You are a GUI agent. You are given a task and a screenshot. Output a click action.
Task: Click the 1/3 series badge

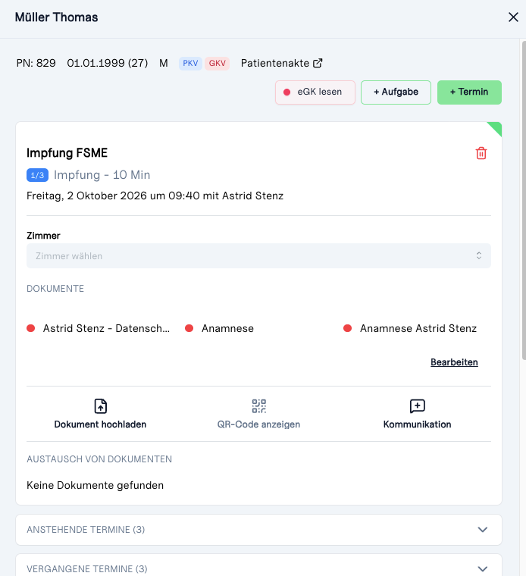tap(37, 175)
